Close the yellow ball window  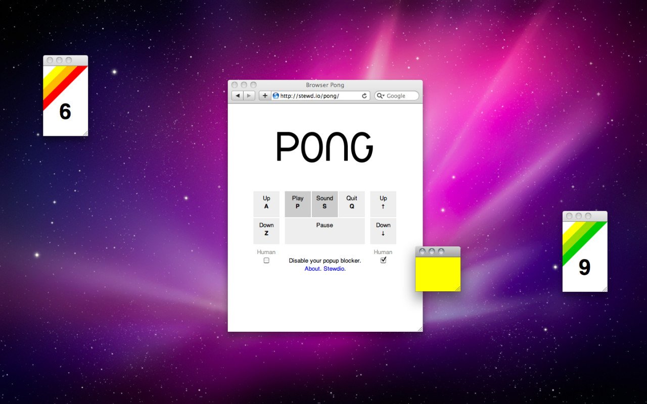pos(422,251)
